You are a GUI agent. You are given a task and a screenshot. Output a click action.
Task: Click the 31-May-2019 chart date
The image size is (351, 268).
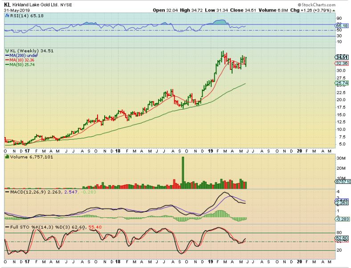tap(17, 10)
